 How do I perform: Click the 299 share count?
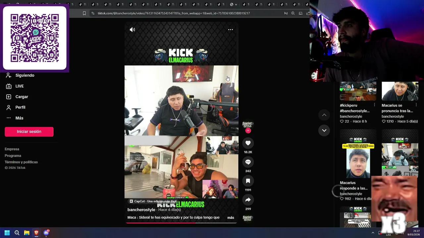click(248, 209)
